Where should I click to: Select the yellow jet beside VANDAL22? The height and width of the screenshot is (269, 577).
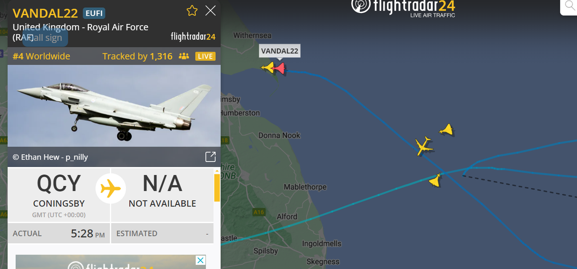(268, 68)
